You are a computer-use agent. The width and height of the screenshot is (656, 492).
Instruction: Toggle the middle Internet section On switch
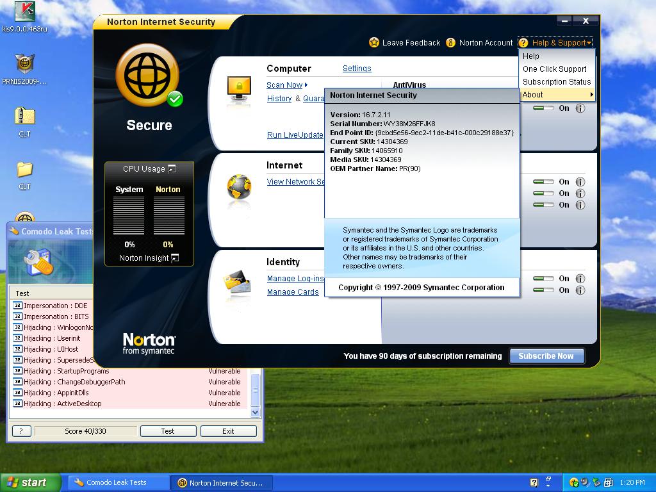(x=543, y=193)
